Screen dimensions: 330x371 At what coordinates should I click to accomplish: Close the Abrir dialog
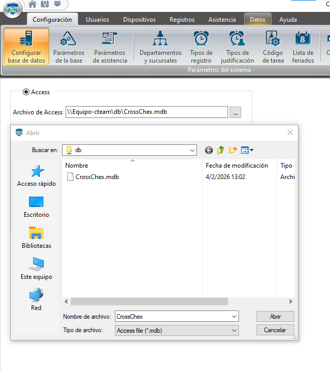290,132
